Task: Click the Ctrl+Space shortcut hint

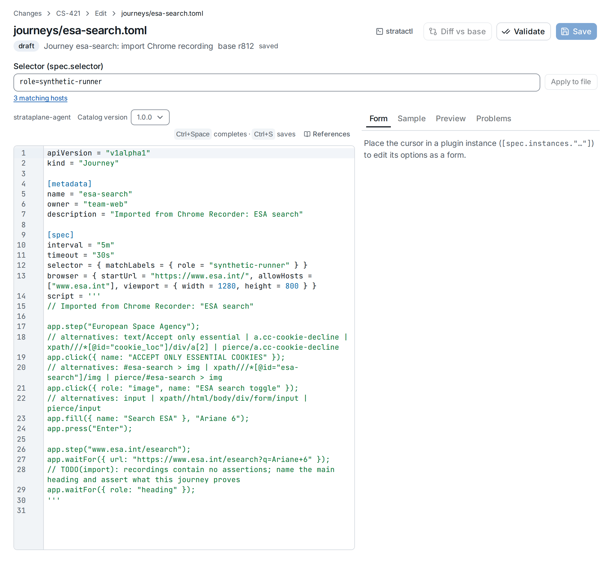Action: pos(193,134)
